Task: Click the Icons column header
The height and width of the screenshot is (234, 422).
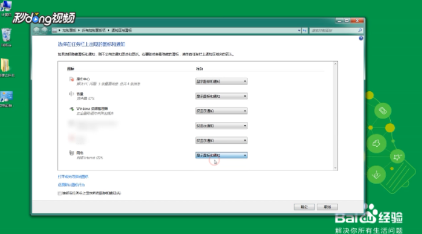Action: pos(71,69)
